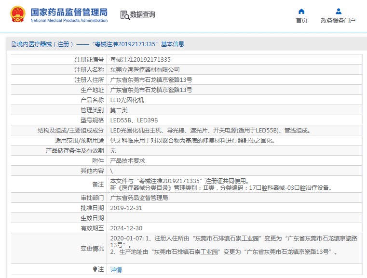Select registration number 粤械注准20192171335 value

(140, 60)
